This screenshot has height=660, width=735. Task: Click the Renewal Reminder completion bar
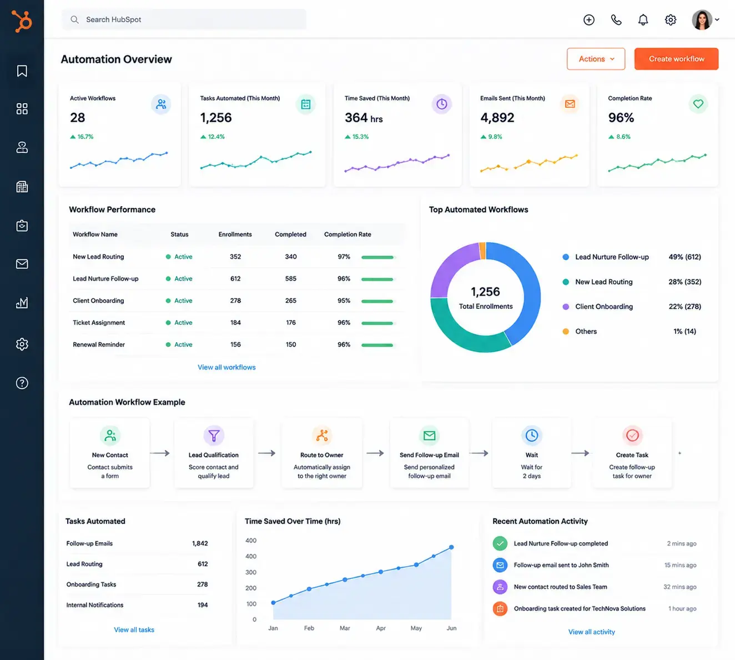click(377, 345)
